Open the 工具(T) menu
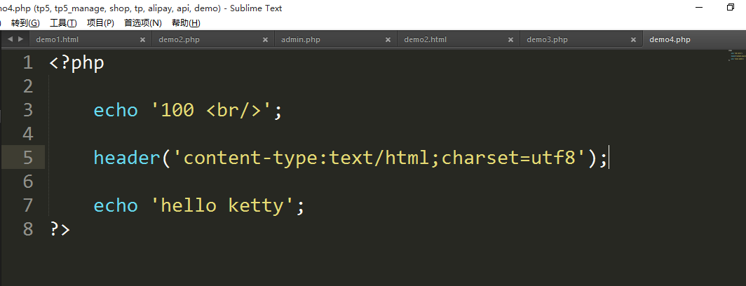 63,23
